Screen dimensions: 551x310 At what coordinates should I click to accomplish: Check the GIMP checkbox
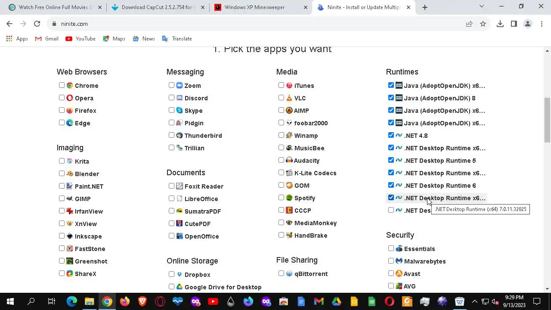(x=62, y=198)
